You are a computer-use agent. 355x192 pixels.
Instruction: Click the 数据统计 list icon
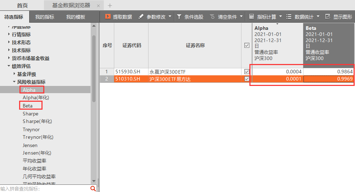pyautogui.click(x=289, y=17)
